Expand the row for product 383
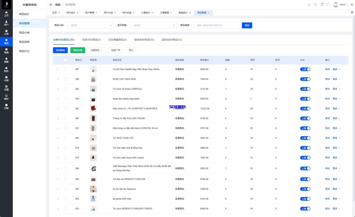This screenshot has width=355, height=217. click(58, 108)
